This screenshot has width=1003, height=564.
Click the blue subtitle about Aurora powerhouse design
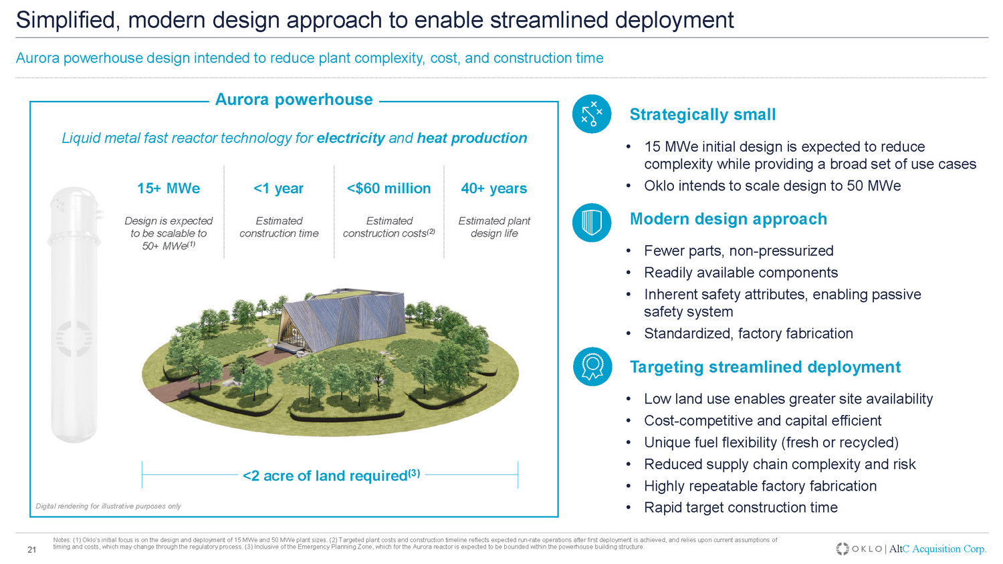pos(309,58)
